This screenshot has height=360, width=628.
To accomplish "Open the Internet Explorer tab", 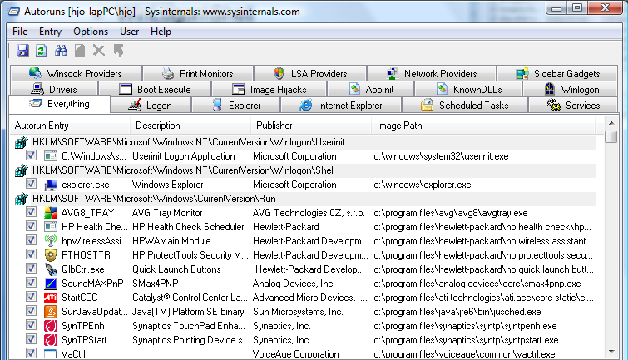I will tap(341, 106).
